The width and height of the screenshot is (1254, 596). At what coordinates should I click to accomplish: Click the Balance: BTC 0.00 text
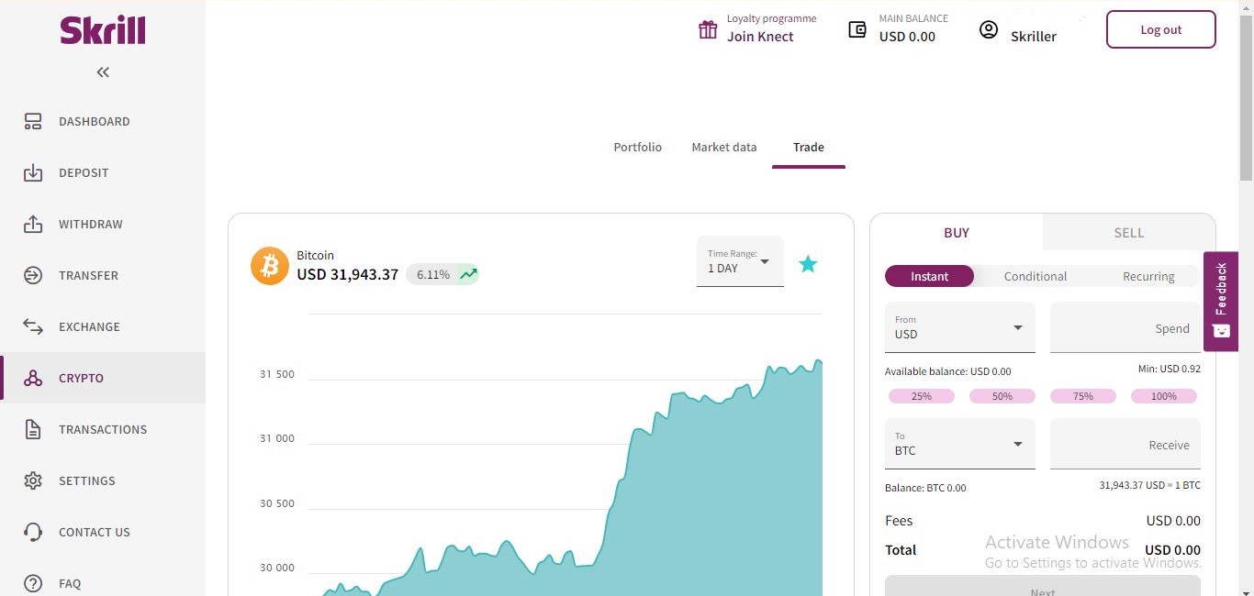click(x=925, y=488)
